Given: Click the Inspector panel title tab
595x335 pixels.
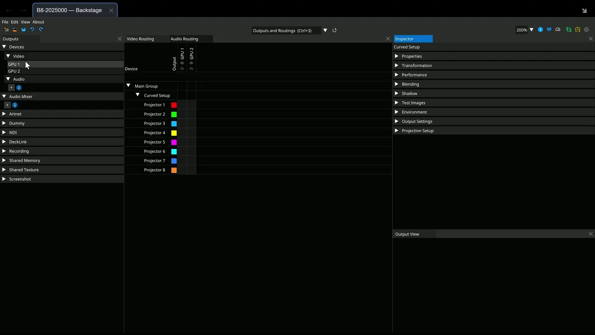Looking at the screenshot, I should 413,39.
